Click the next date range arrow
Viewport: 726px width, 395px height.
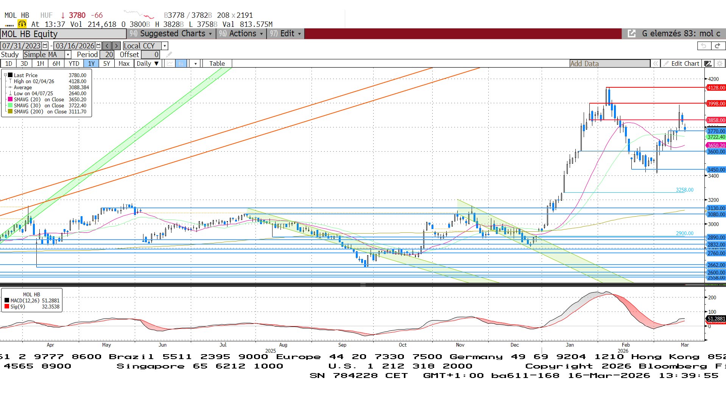(x=117, y=46)
